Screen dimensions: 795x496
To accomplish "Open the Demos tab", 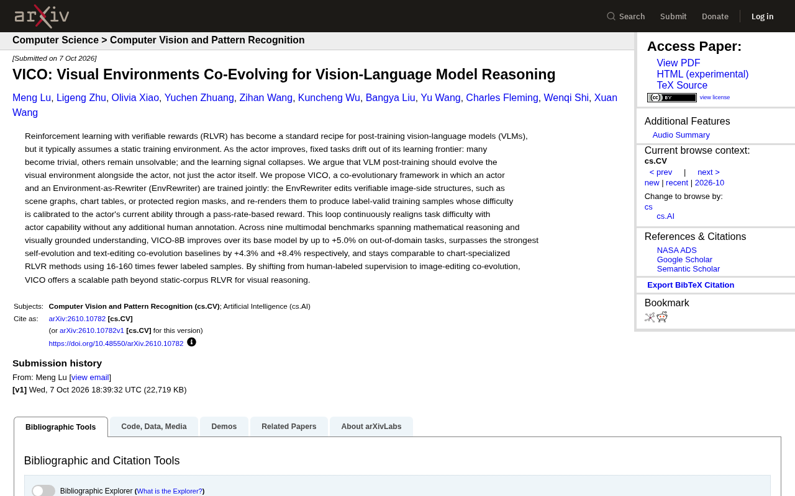I will (x=224, y=427).
